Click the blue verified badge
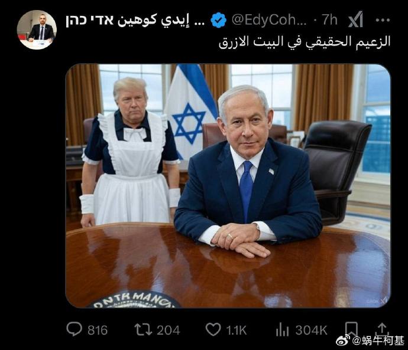 pyautogui.click(x=218, y=19)
